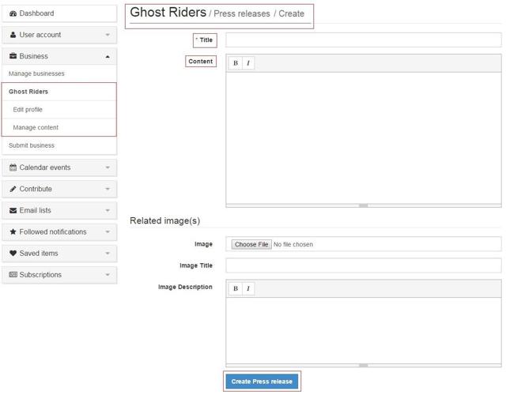Image resolution: width=506 pixels, height=395 pixels.
Task: Open the Dashboard menu item
Action: [59, 13]
